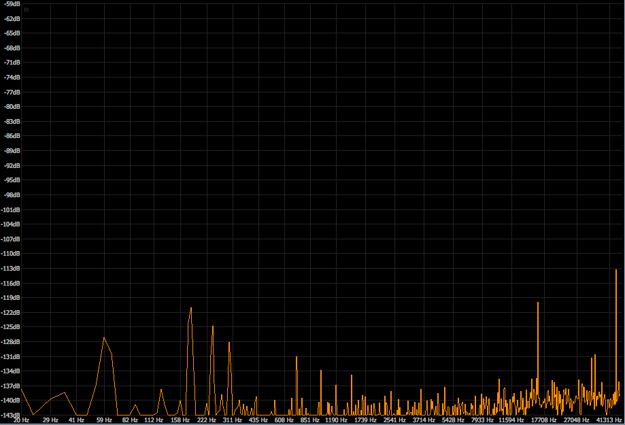The height and width of the screenshot is (425, 625).
Task: Click the -62dB level axis label
Action: [12, 19]
